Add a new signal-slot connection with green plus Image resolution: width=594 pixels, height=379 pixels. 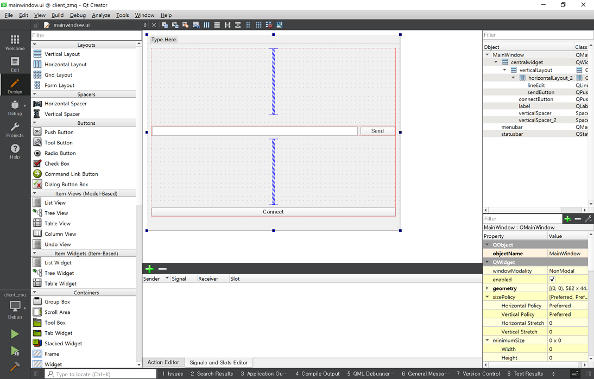(149, 269)
